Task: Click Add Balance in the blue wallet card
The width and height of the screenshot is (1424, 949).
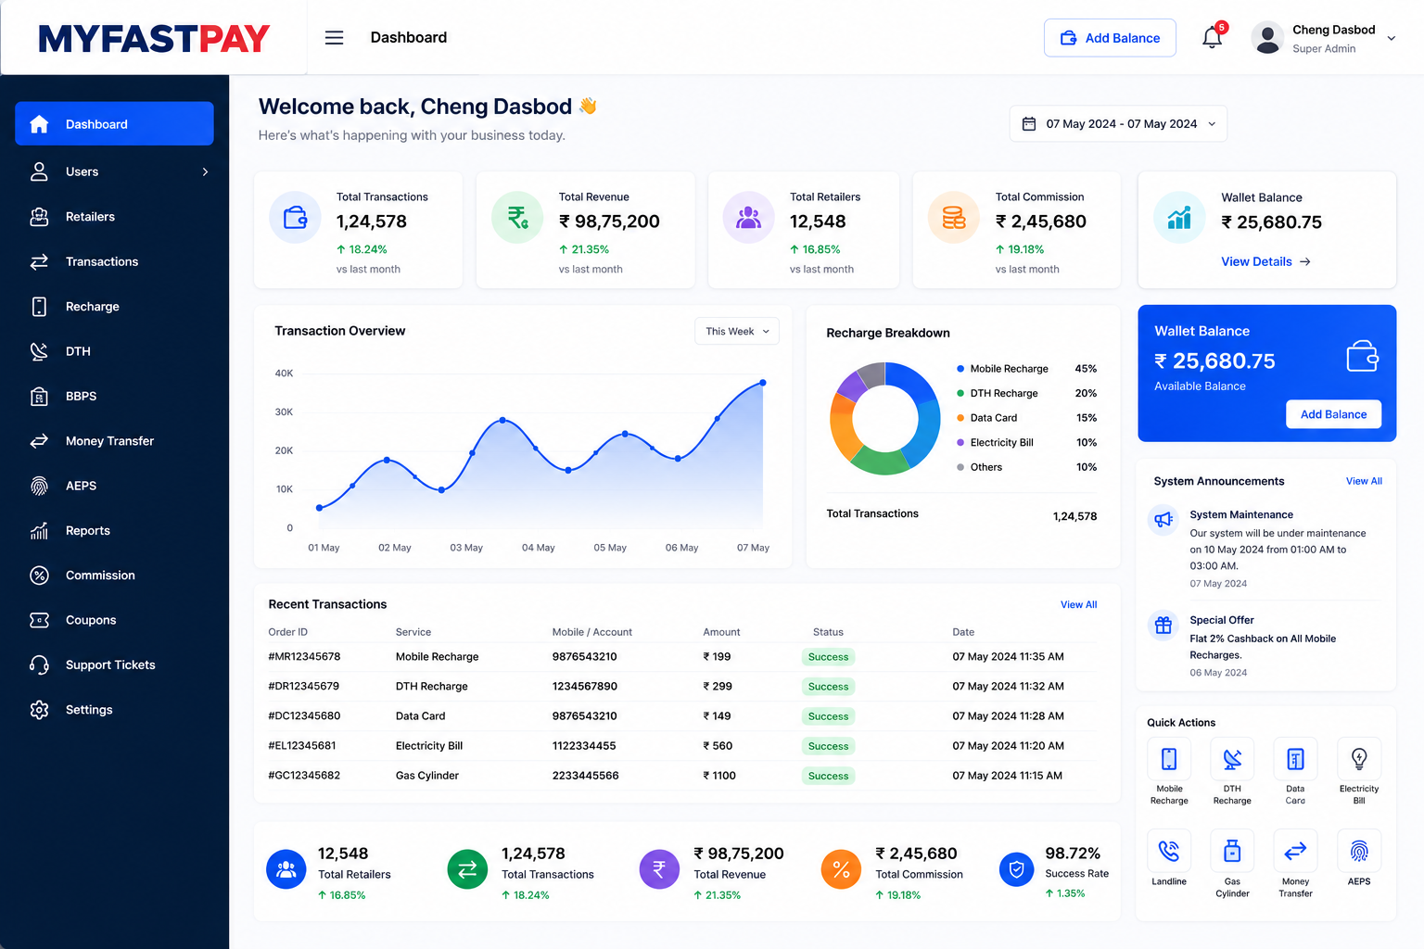Action: click(x=1333, y=414)
